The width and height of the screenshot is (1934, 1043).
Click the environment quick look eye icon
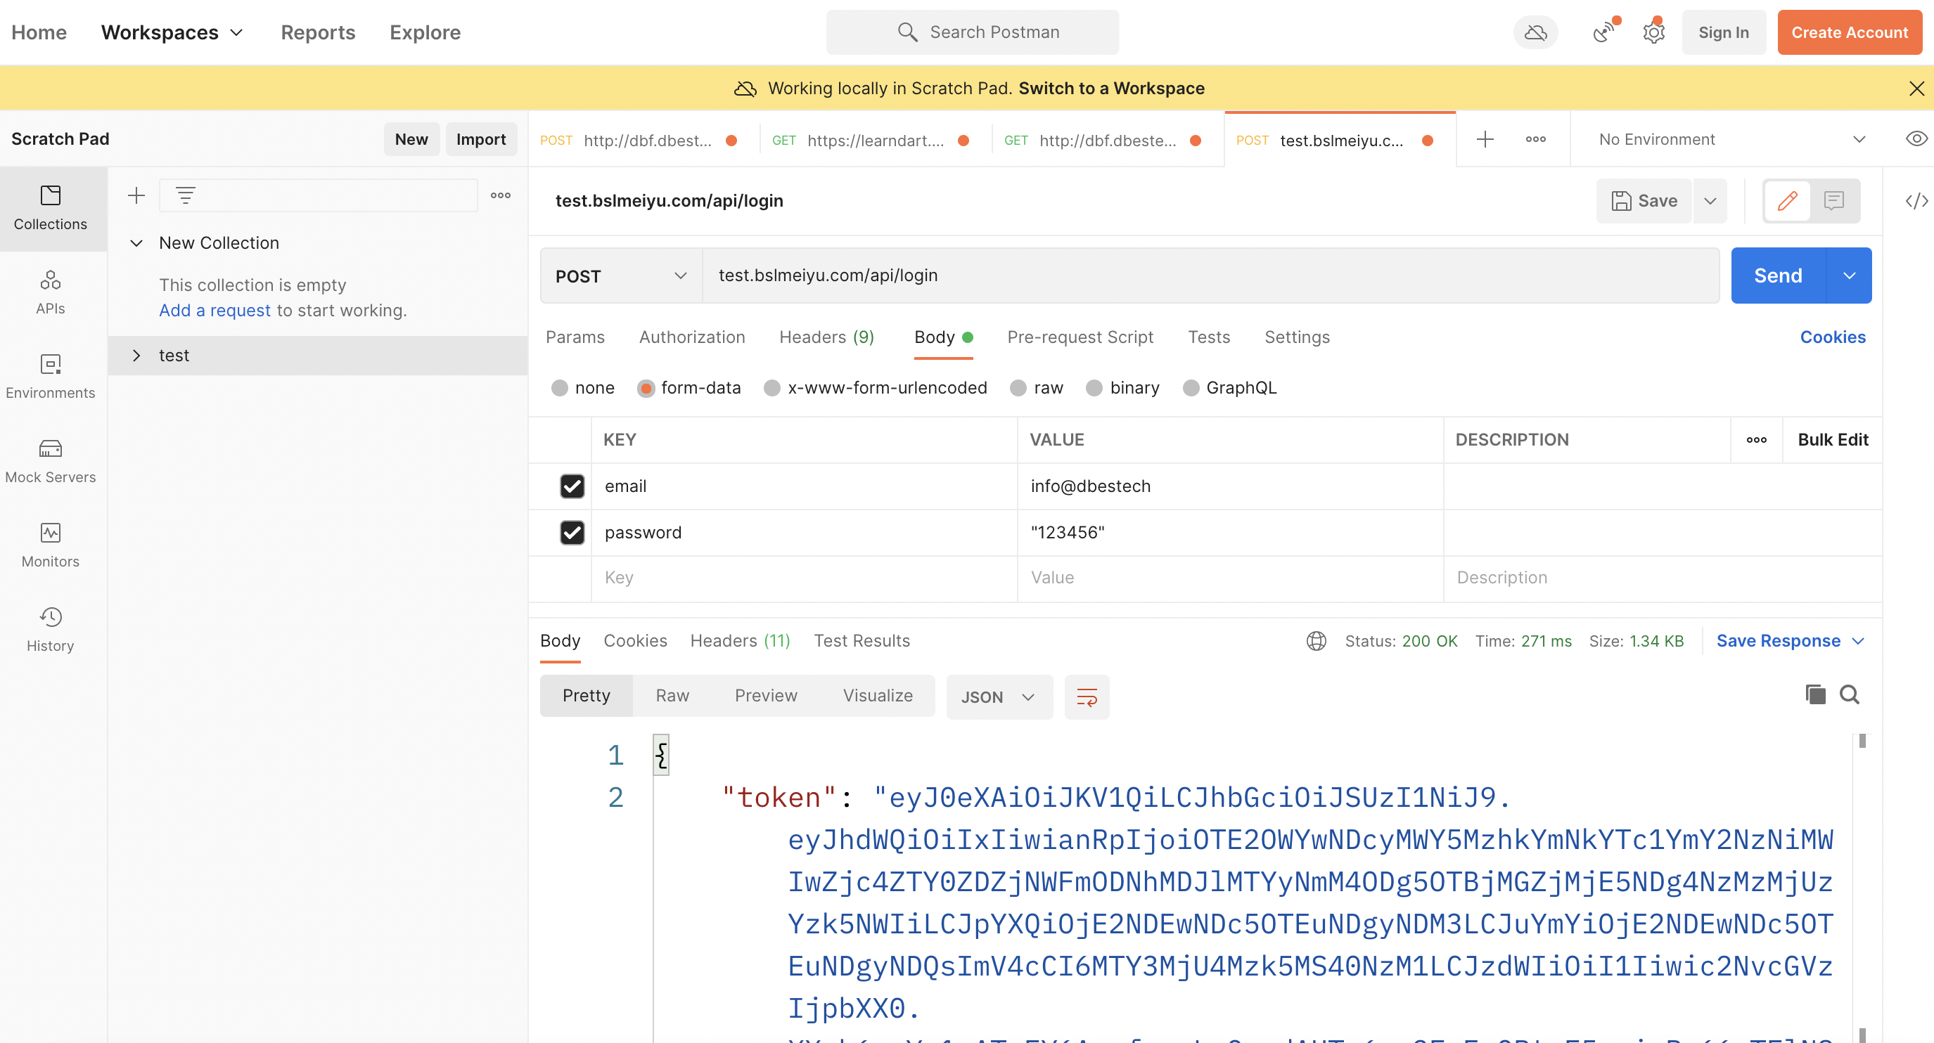coord(1916,140)
